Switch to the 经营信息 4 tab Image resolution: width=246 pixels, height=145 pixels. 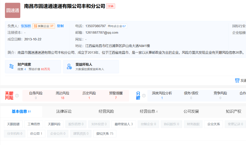[149, 112]
